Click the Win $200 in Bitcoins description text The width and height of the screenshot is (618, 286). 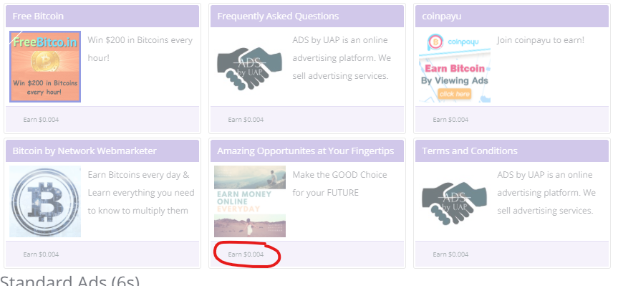point(140,49)
